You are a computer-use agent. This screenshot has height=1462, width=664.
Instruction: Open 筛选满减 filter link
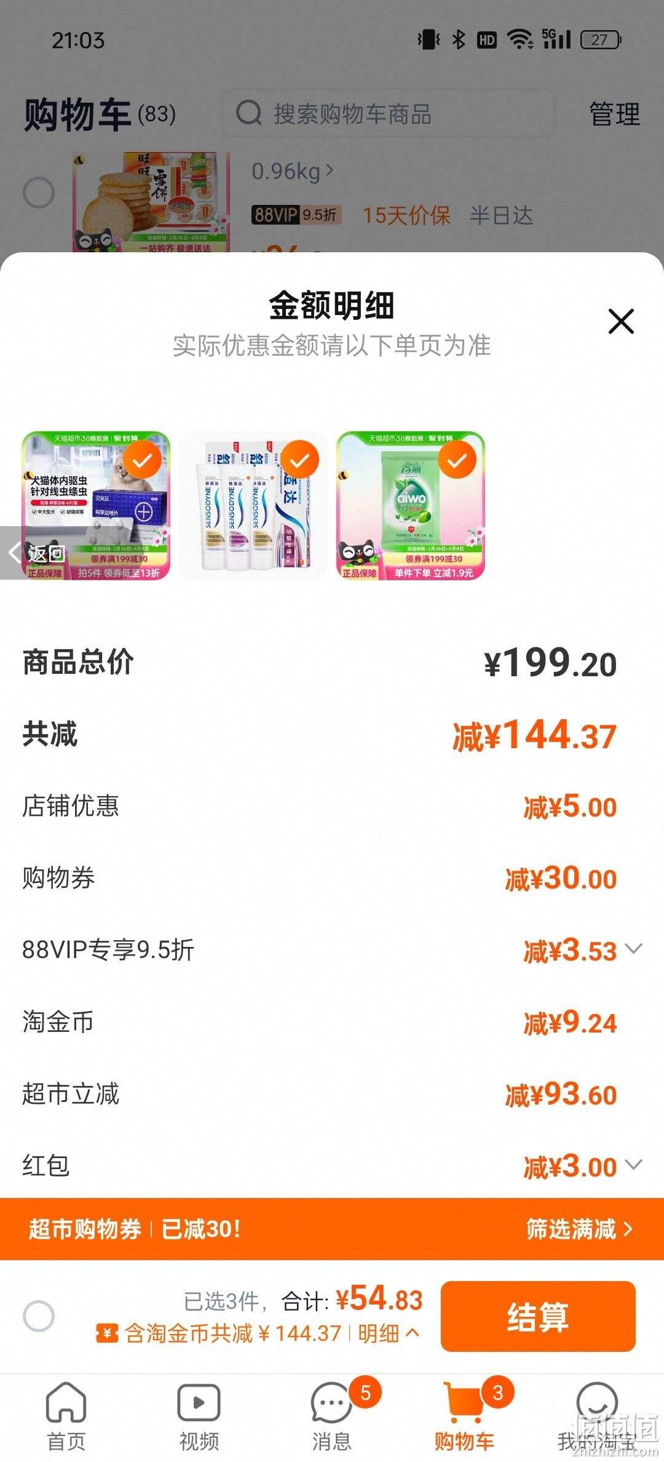pyautogui.click(x=579, y=1229)
